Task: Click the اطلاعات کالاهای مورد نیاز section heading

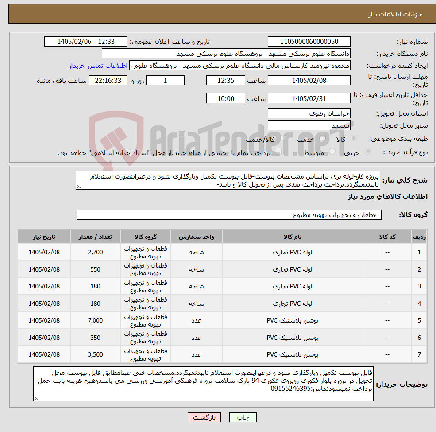Action: [388, 197]
